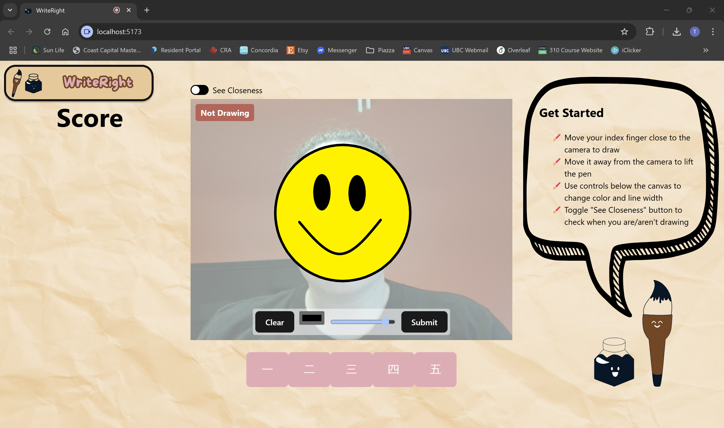Submit the drawing
This screenshot has height=428, width=724.
(424, 322)
